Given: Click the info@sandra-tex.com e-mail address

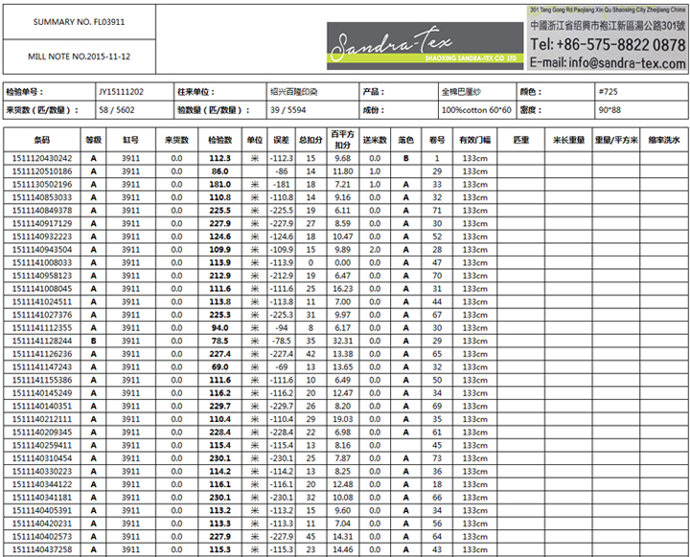Looking at the screenshot, I should point(627,63).
